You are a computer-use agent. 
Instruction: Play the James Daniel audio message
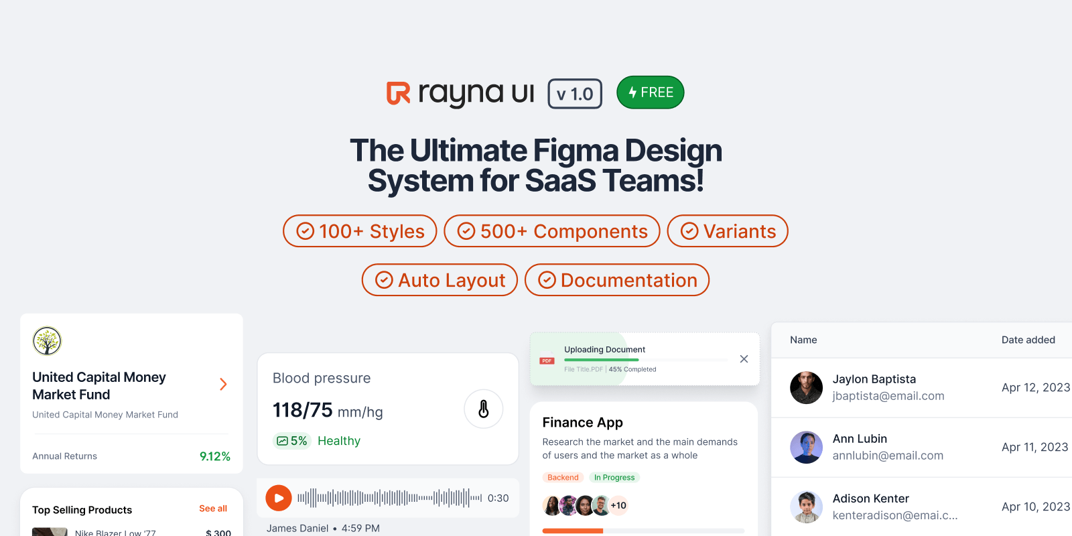pos(279,498)
